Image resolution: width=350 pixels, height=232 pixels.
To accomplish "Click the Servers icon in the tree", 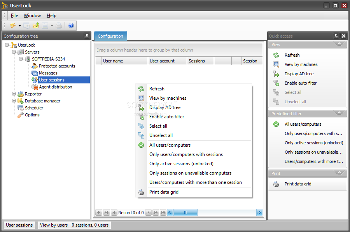I will coord(21,52).
